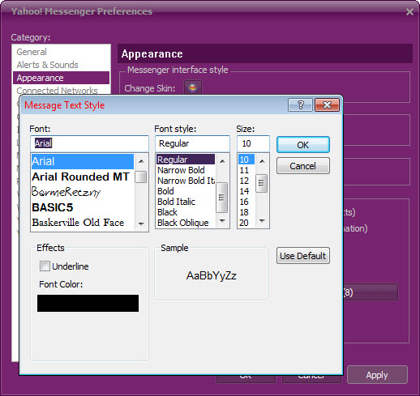Viewport: 420px width, 396px height.
Task: Click the Change Skin icon button
Action: point(192,87)
